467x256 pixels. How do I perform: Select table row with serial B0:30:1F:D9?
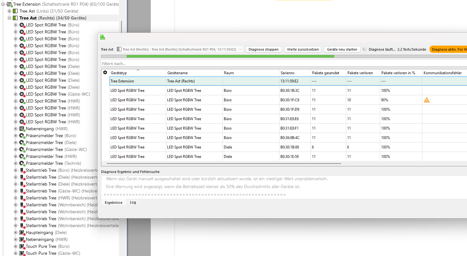tap(288, 109)
